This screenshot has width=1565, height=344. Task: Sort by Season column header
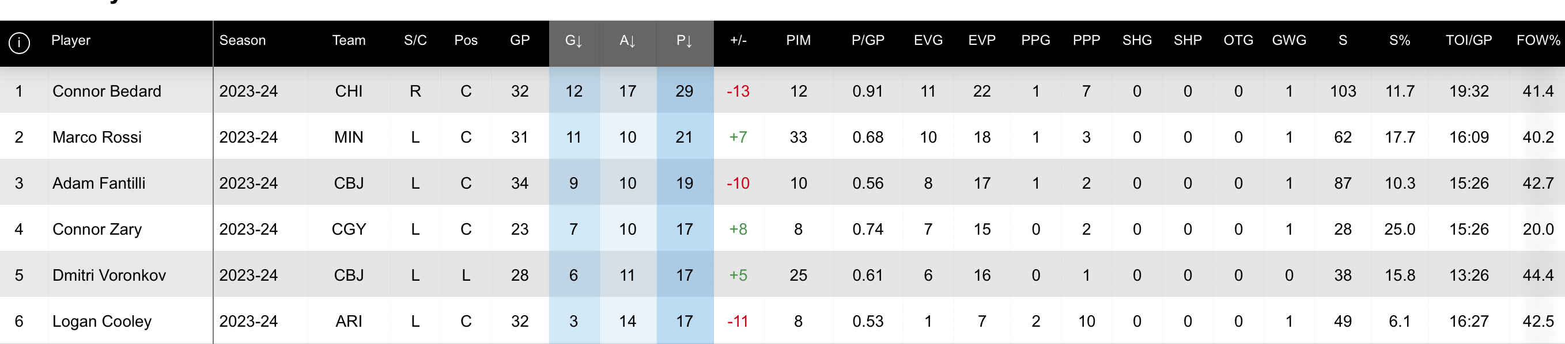(243, 40)
